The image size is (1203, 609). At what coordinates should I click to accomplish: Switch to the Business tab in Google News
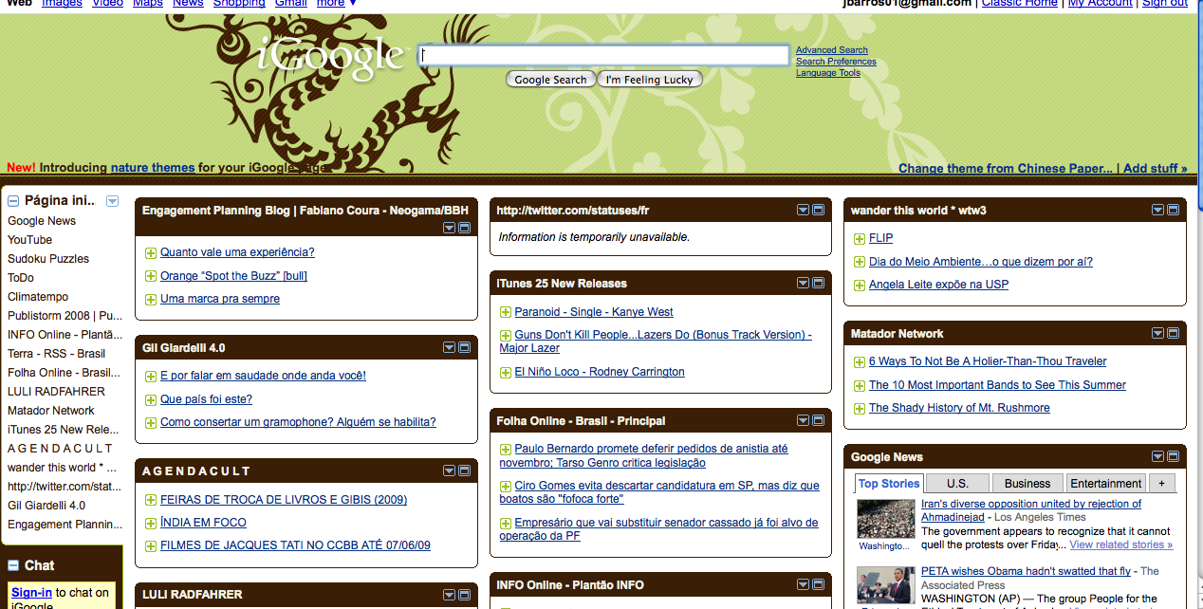click(1027, 484)
